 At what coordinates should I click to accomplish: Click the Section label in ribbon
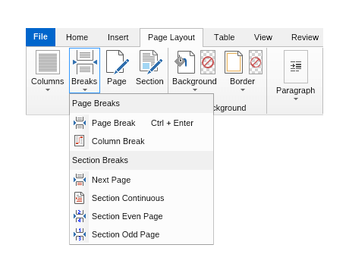click(149, 81)
